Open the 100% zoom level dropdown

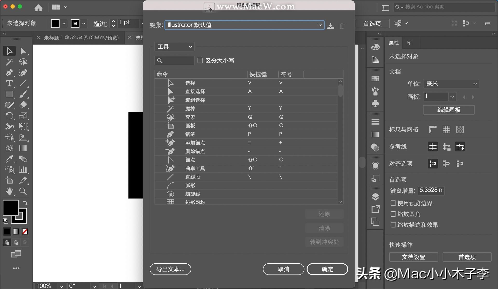coord(61,286)
